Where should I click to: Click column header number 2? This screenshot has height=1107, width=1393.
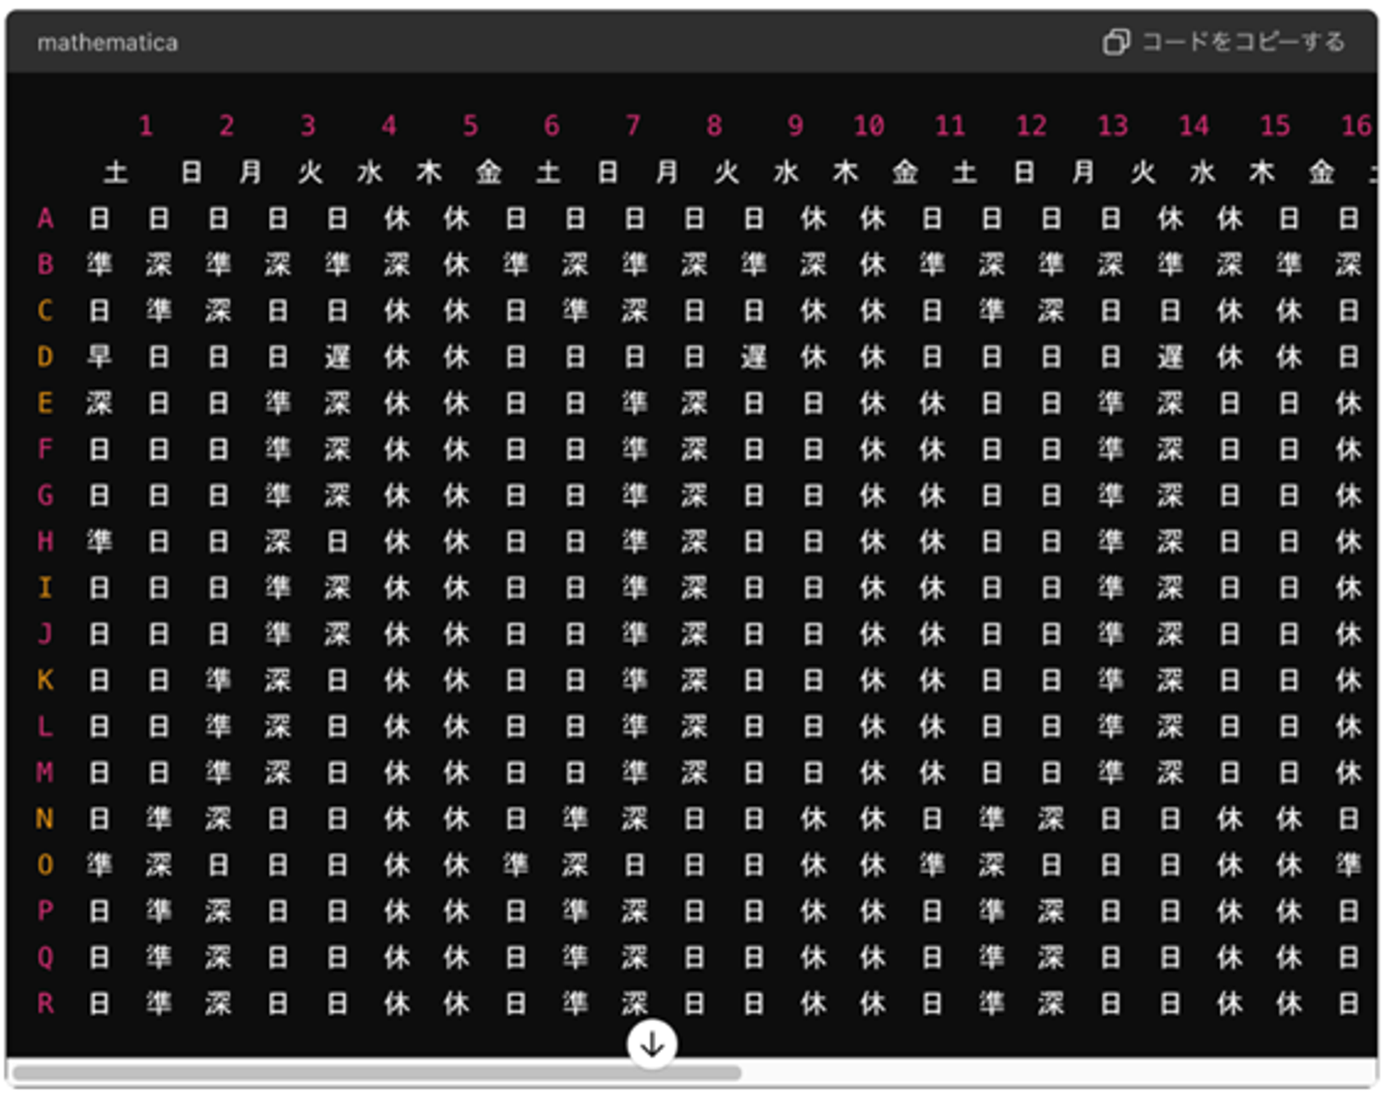(x=226, y=126)
